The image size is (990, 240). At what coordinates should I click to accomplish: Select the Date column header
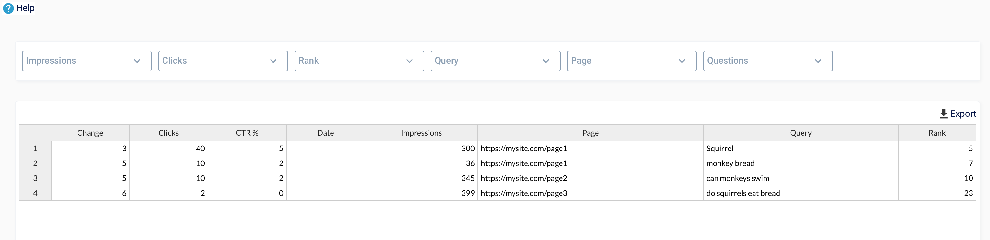[x=325, y=133]
